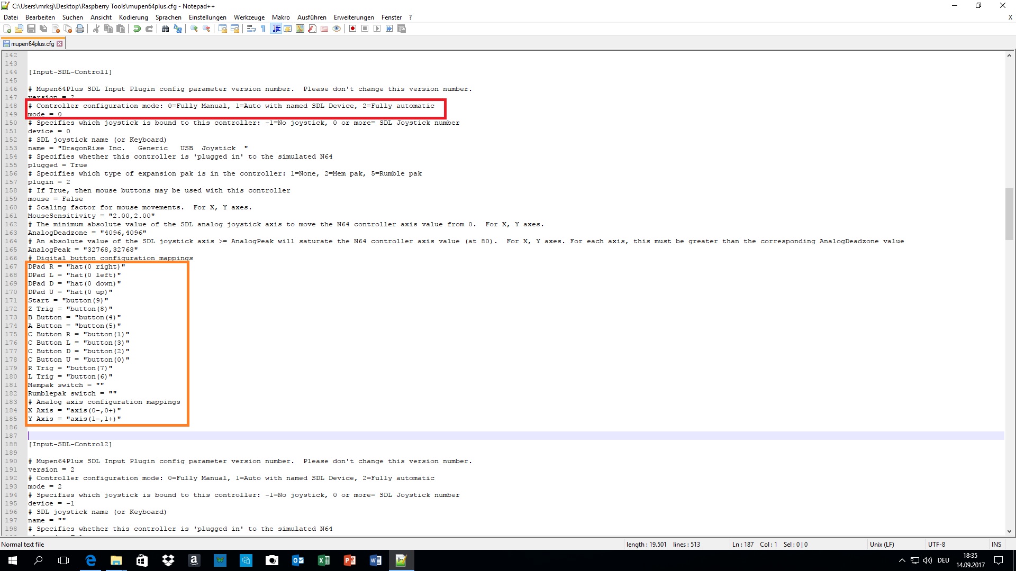Click the Zoom in magnifier icon

(194, 29)
